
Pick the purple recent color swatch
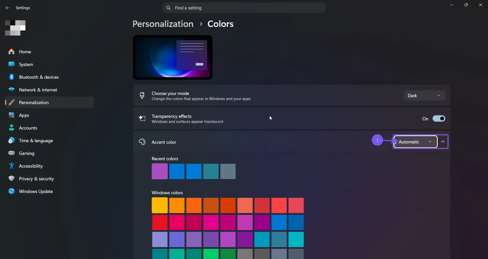[160, 171]
